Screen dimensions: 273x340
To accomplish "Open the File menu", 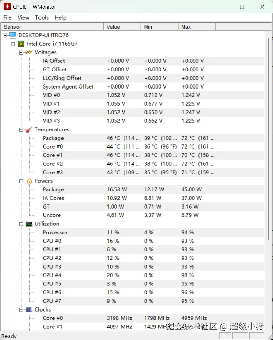I will pos(7,17).
